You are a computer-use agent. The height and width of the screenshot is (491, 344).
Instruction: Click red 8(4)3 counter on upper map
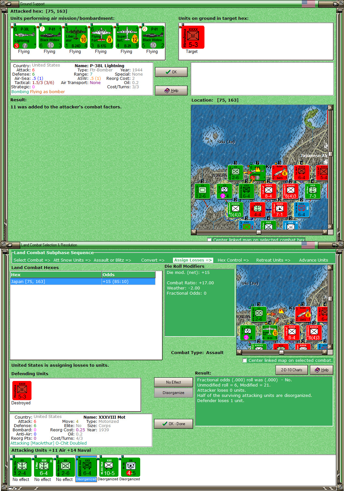tap(290, 191)
